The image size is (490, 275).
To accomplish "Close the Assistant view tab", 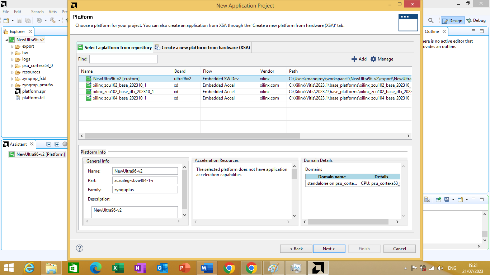I will click(32, 144).
